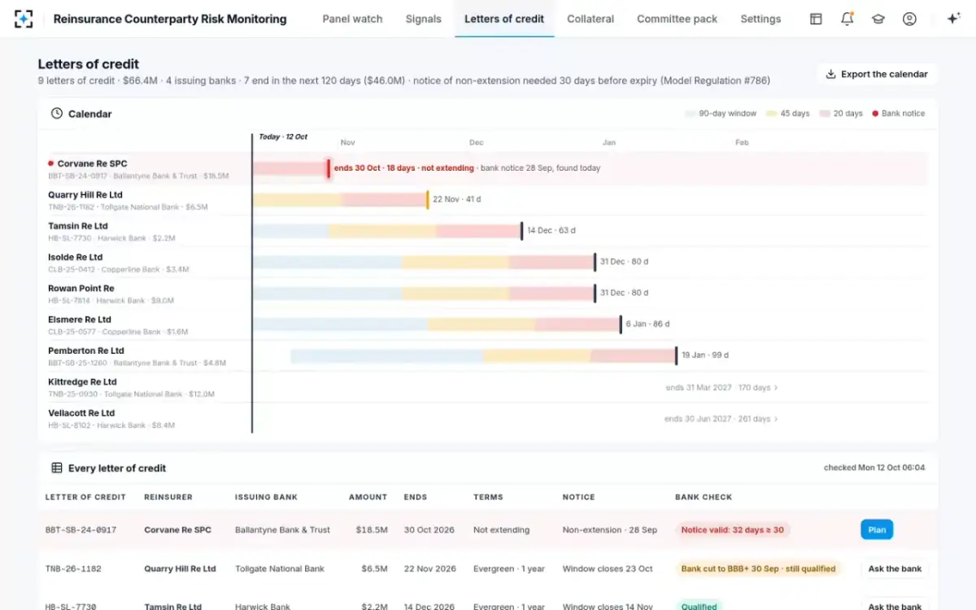Click the 45 days legend swatch
Image resolution: width=976 pixels, height=610 pixels.
[772, 114]
